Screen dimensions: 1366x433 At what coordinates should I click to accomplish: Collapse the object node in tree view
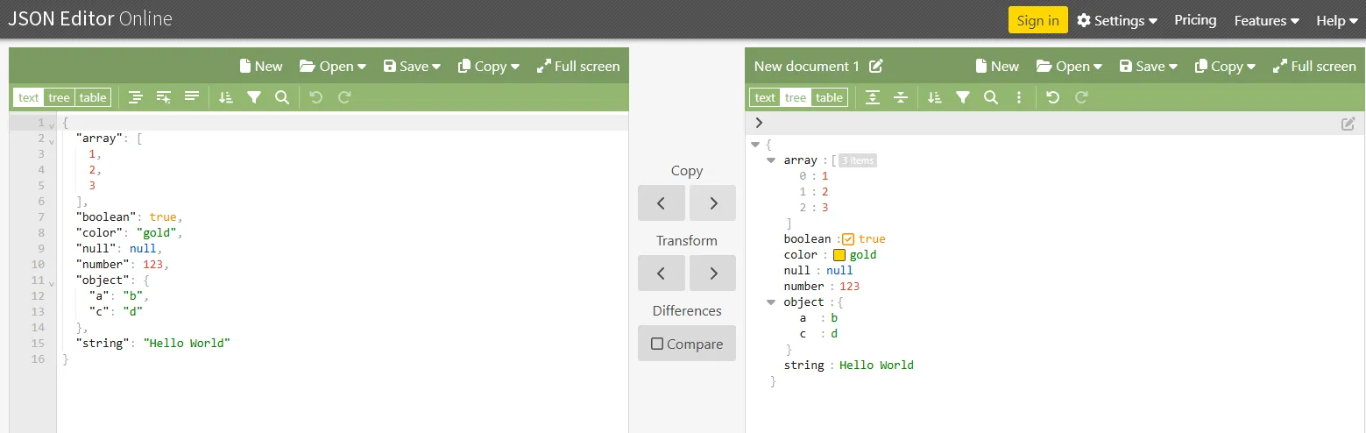771,302
